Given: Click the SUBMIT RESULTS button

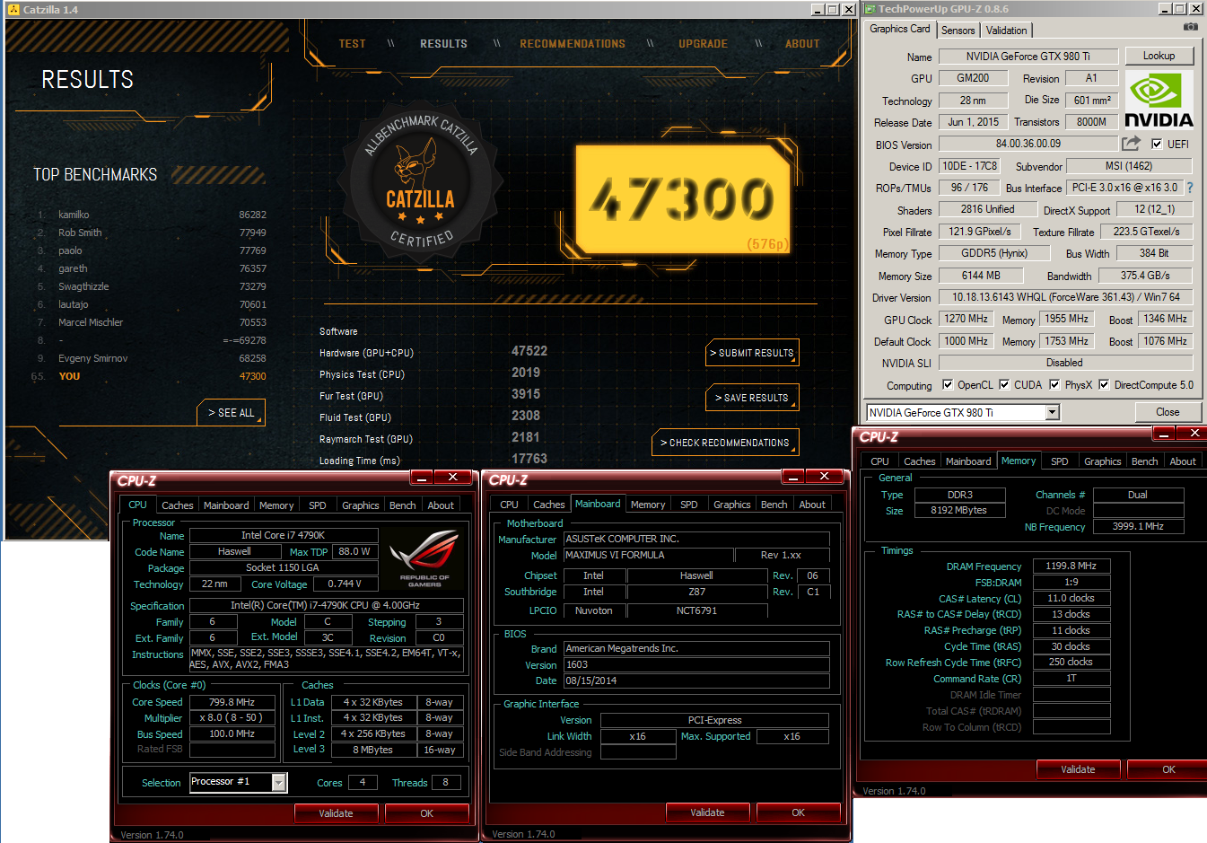Looking at the screenshot, I should [752, 353].
